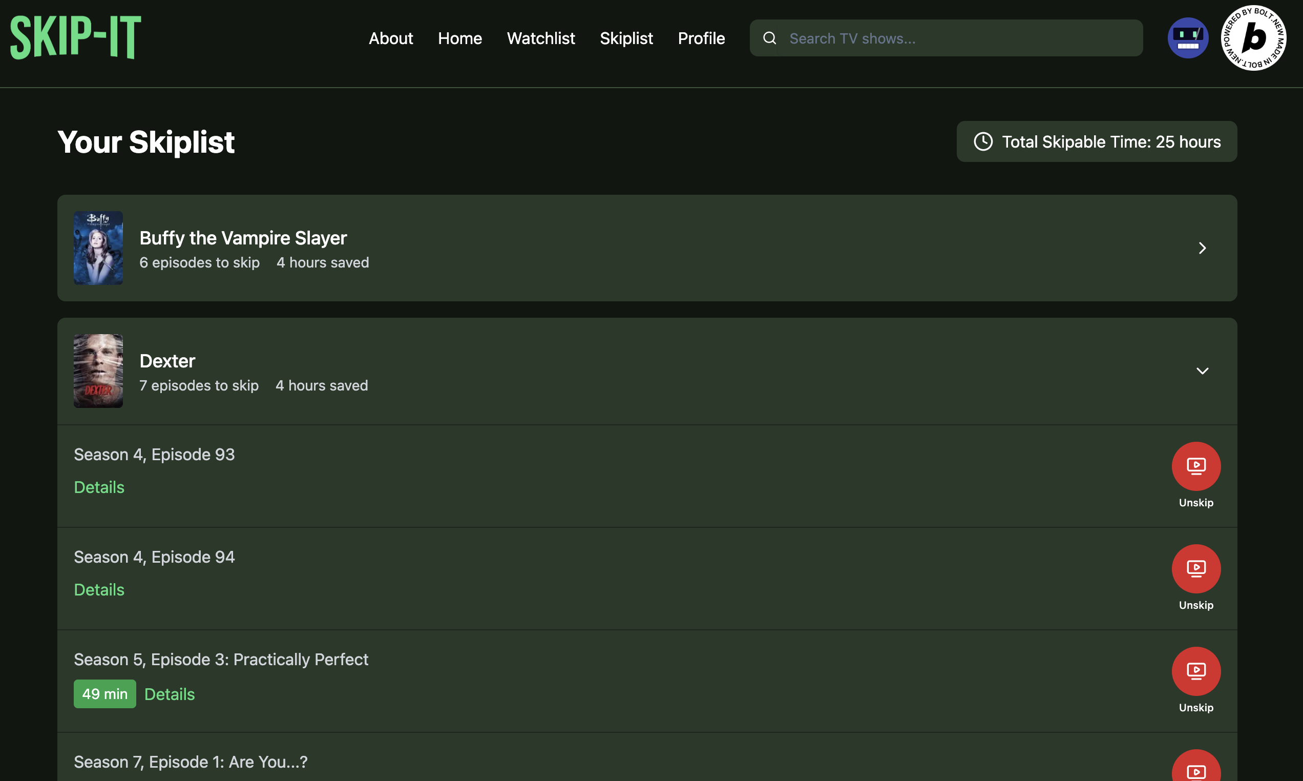Unskip Season 7 Episode 1 Are You...?
Viewport: 1303px width, 781px height.
(x=1196, y=766)
